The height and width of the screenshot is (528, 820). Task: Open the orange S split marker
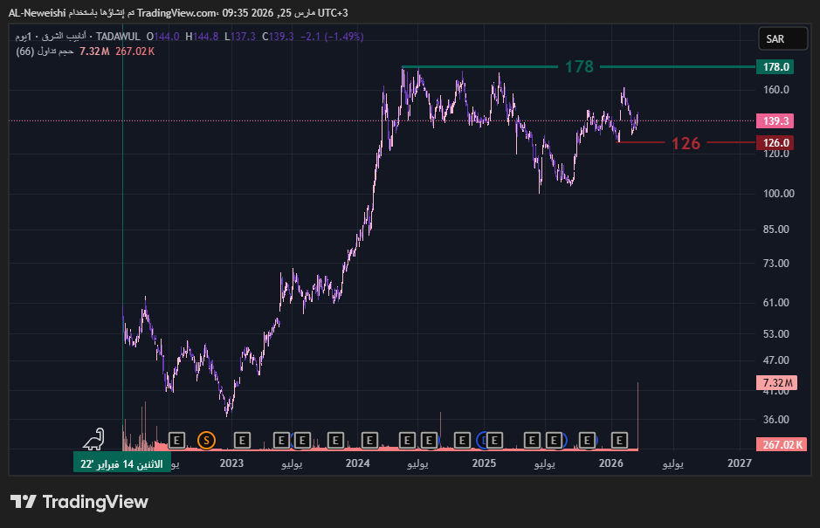(207, 441)
